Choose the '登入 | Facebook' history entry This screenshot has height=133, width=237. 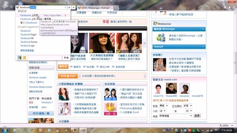(29, 23)
